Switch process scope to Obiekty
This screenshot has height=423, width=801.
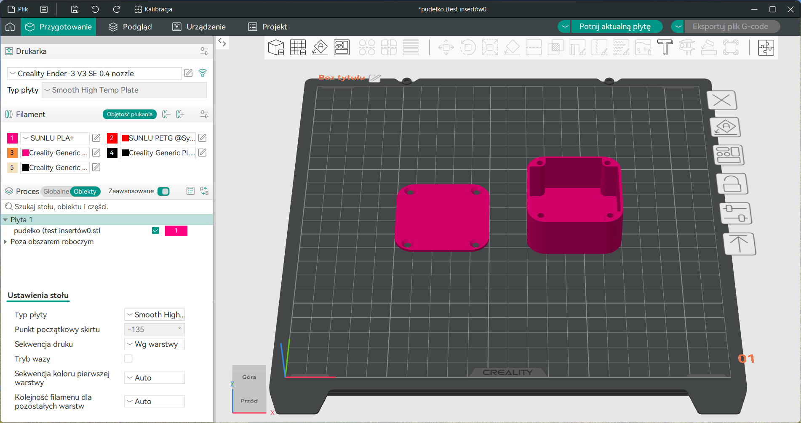point(85,192)
